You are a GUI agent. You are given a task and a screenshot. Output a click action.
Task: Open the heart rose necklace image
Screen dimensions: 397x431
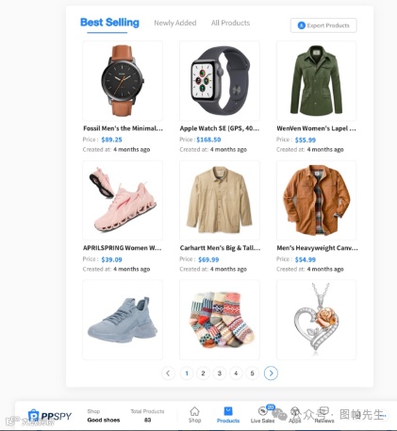316,320
